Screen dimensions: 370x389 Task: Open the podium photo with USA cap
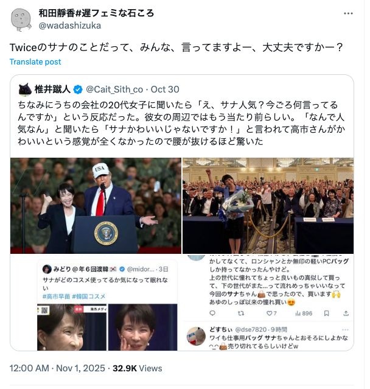(96, 206)
